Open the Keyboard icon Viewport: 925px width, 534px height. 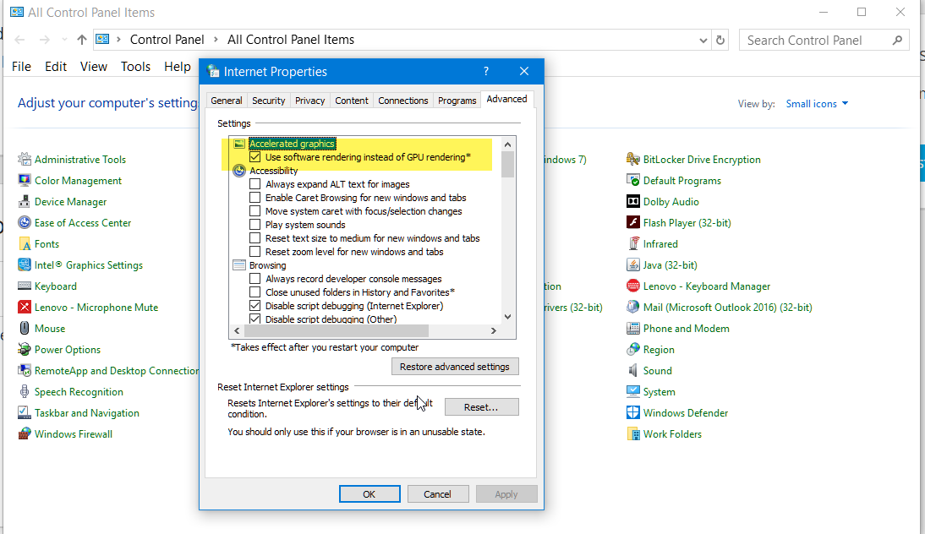tap(25, 286)
